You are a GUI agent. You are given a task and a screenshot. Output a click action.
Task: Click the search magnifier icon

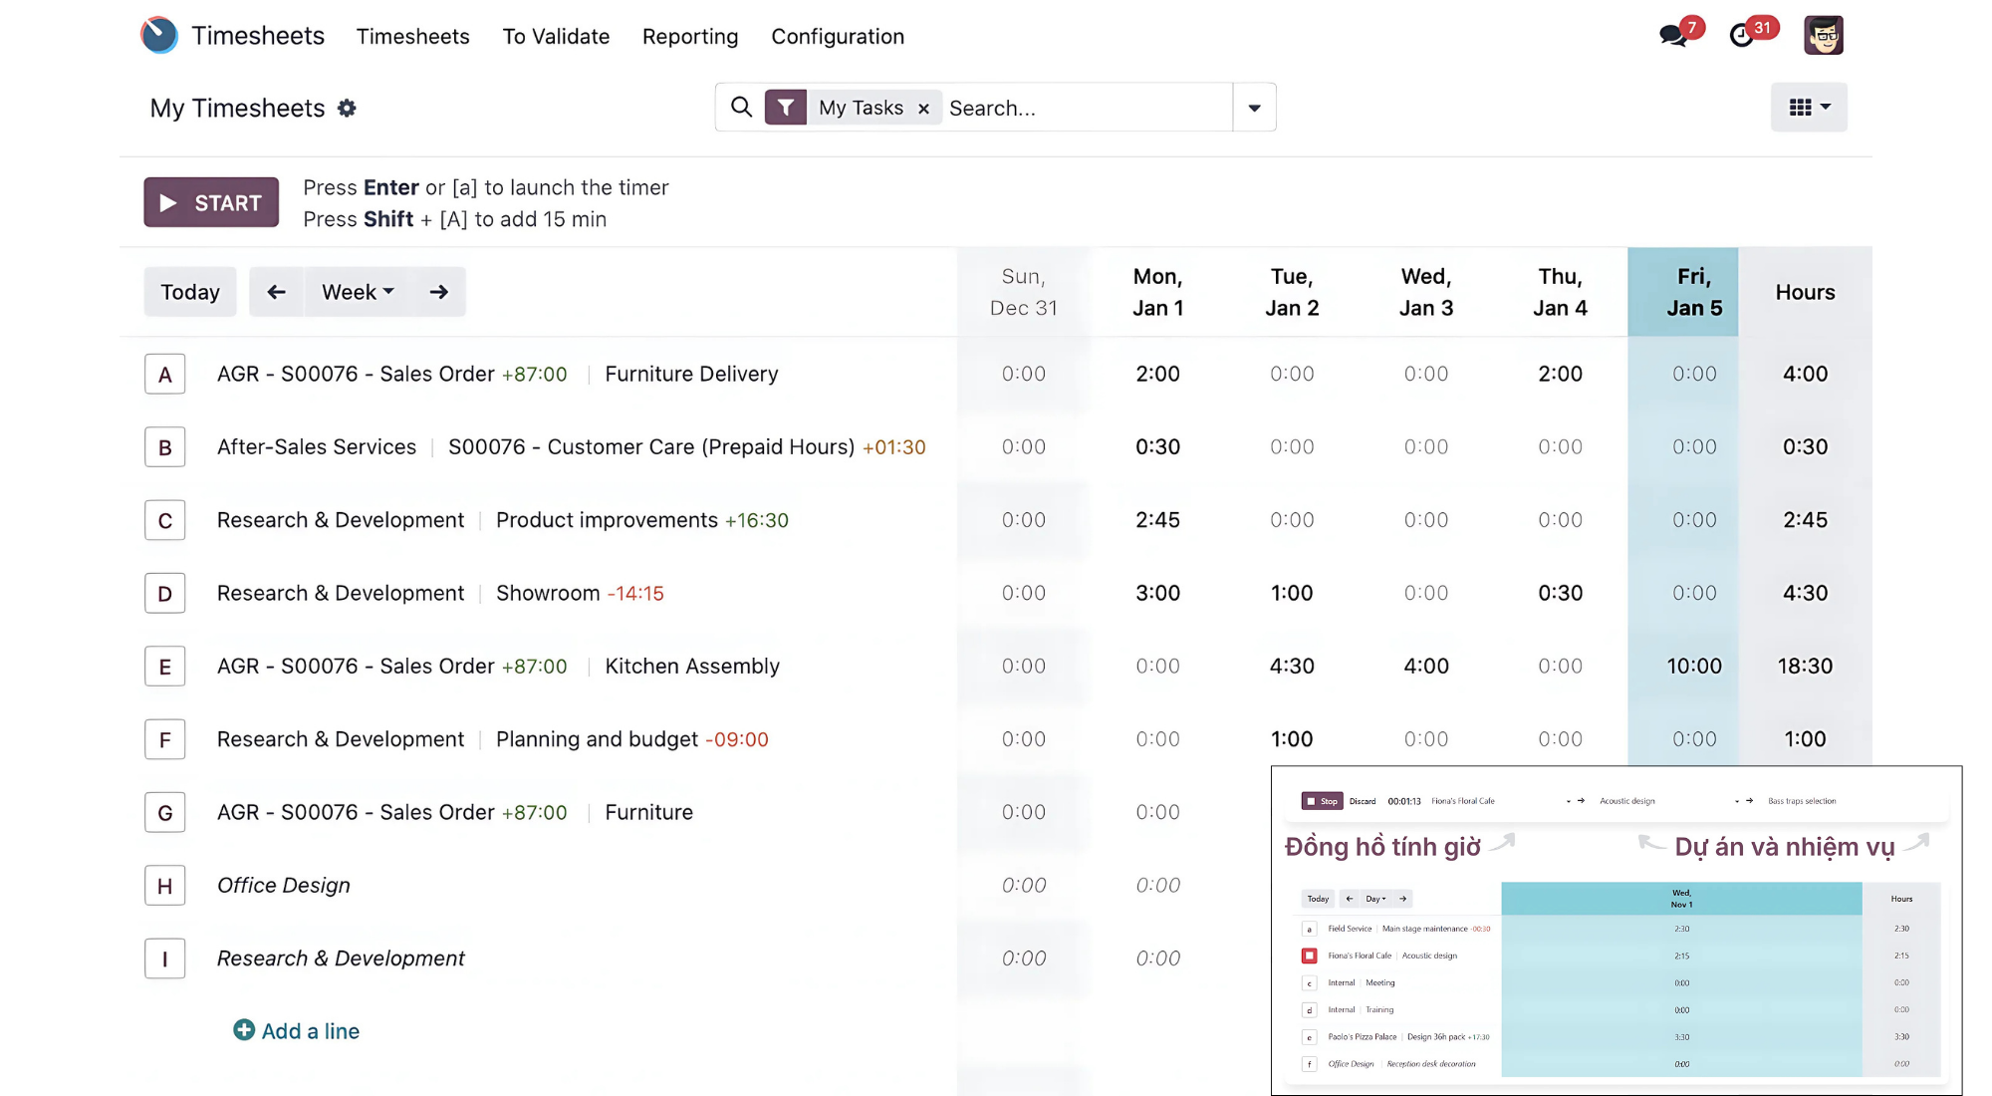coord(741,107)
